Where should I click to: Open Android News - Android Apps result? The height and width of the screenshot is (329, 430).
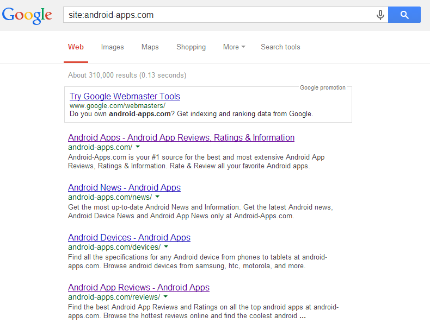point(124,188)
